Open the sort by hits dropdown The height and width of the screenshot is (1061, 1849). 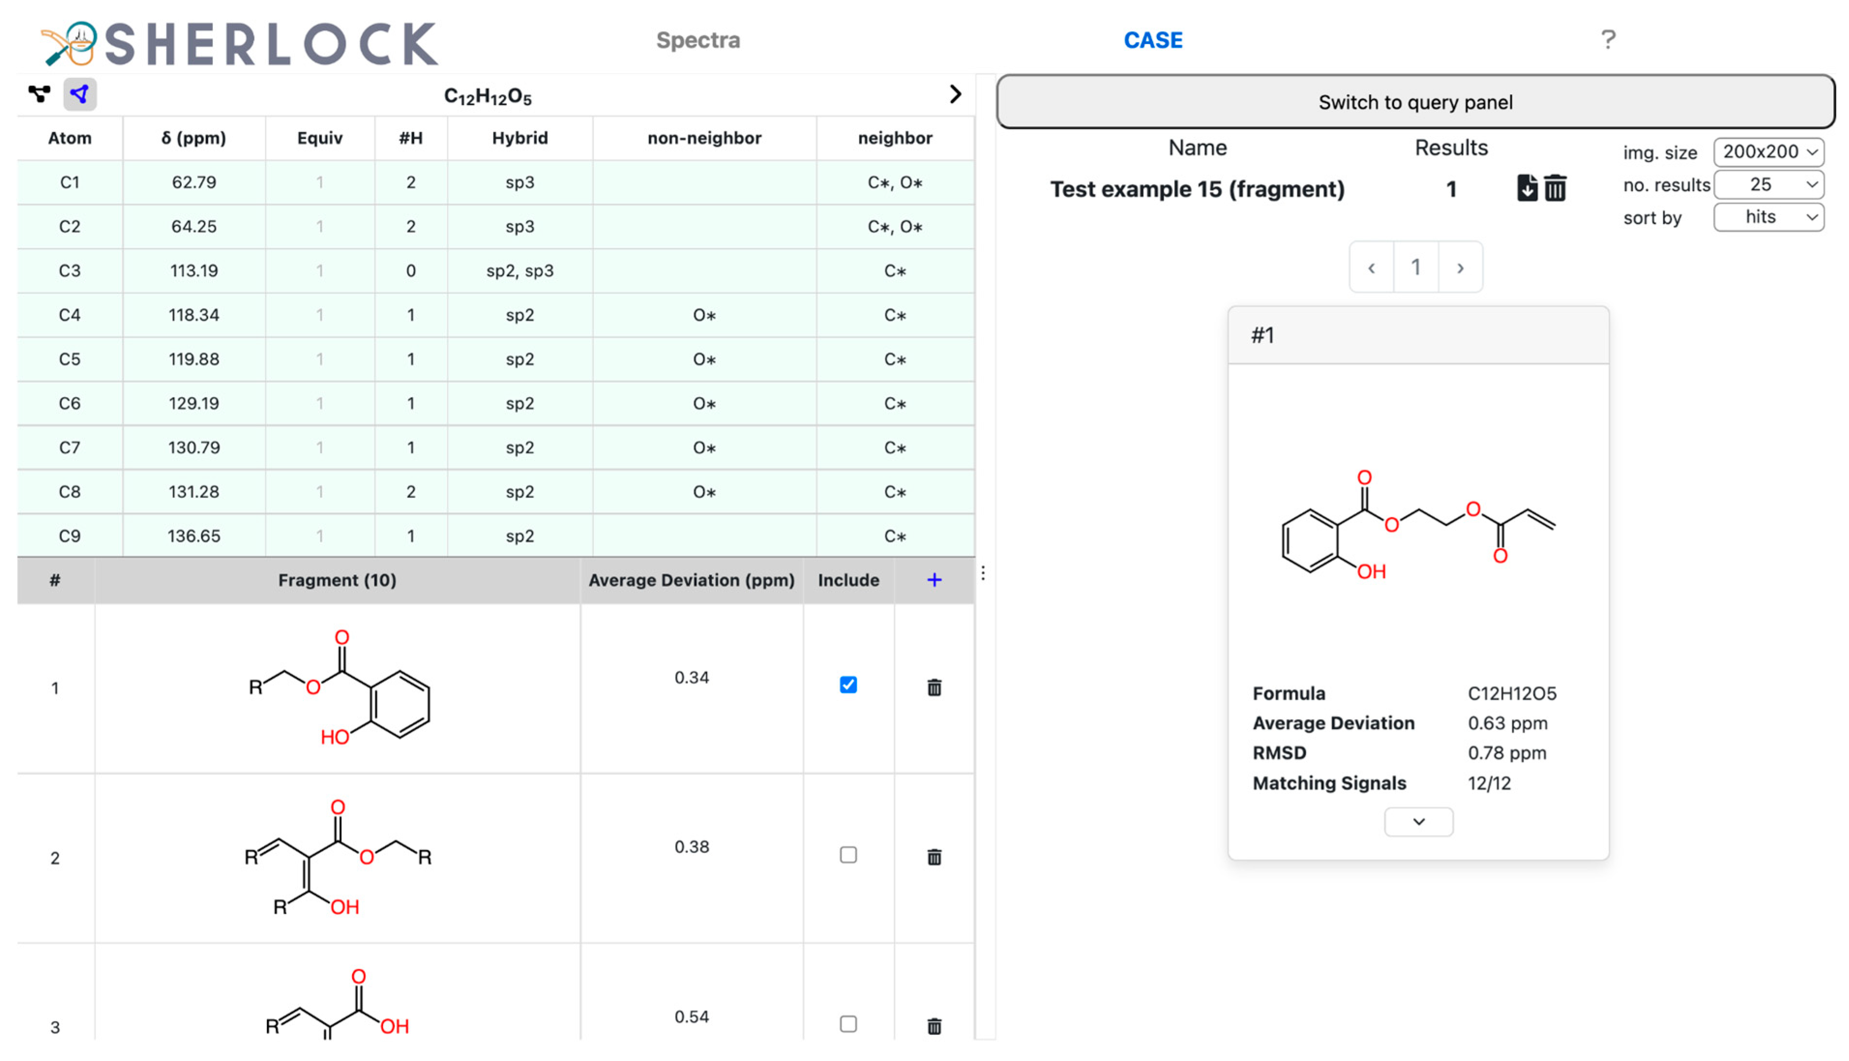pyautogui.click(x=1769, y=217)
